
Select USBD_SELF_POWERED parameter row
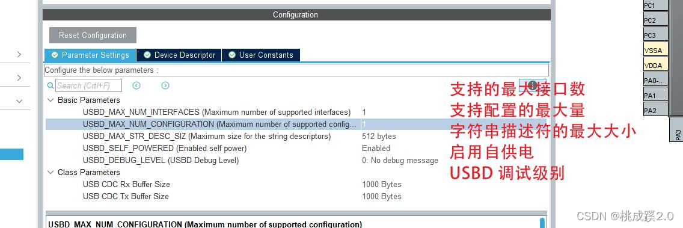pyautogui.click(x=296, y=148)
